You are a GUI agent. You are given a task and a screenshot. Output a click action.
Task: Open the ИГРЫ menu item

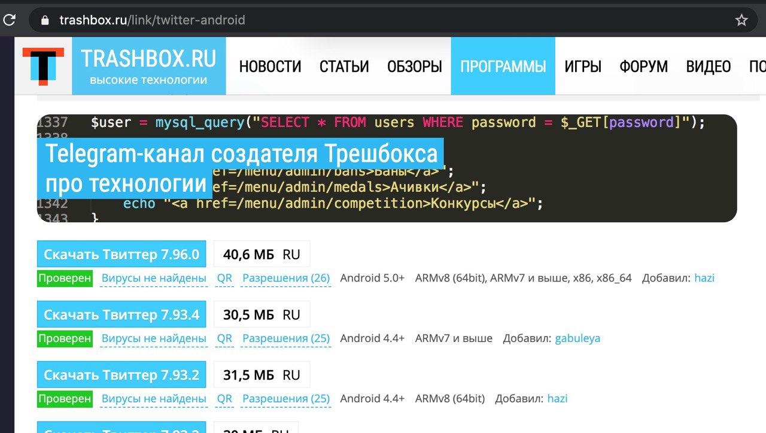[583, 66]
